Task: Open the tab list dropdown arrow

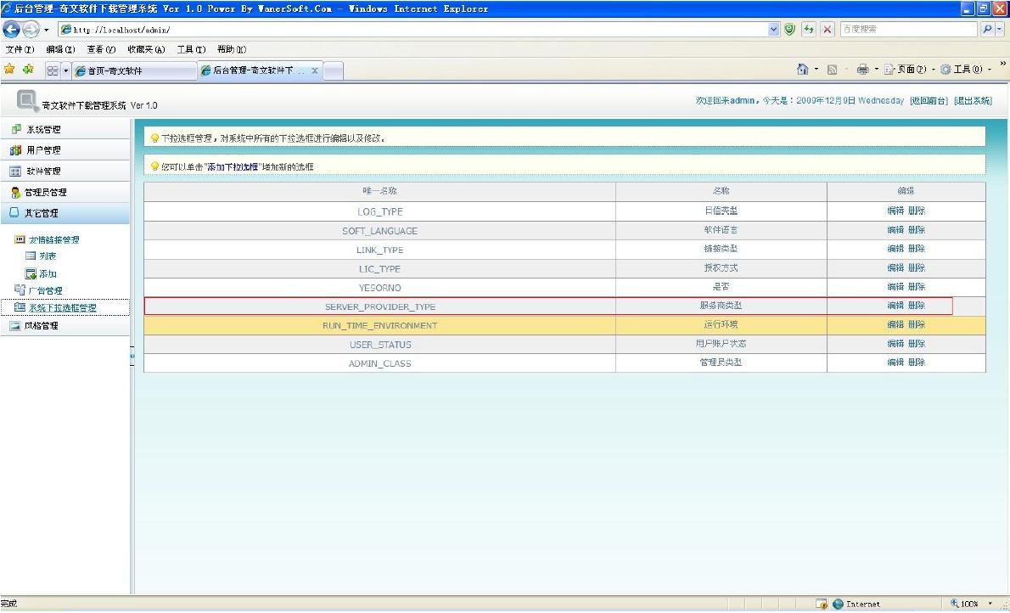Action: (x=65, y=70)
